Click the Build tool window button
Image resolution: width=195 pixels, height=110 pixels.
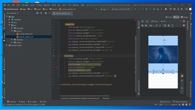coord(22,102)
